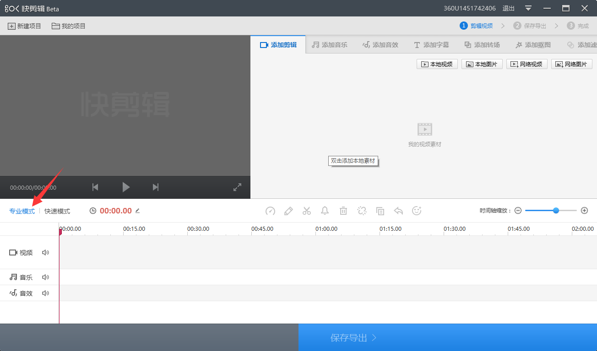Click step 2 保存导出 indicator

click(x=530, y=26)
